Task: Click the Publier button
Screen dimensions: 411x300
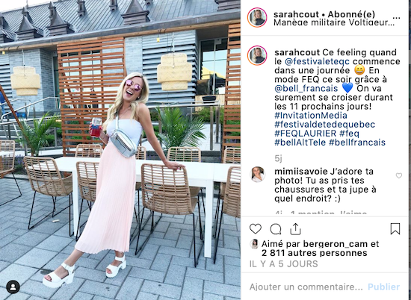Action: (x=384, y=287)
